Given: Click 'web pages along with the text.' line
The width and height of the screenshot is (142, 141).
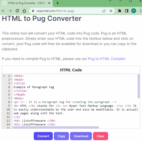Looking at the screenshot, I should (x=39, y=113).
